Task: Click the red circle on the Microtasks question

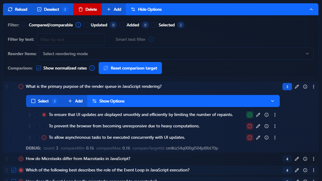Action: (21, 159)
